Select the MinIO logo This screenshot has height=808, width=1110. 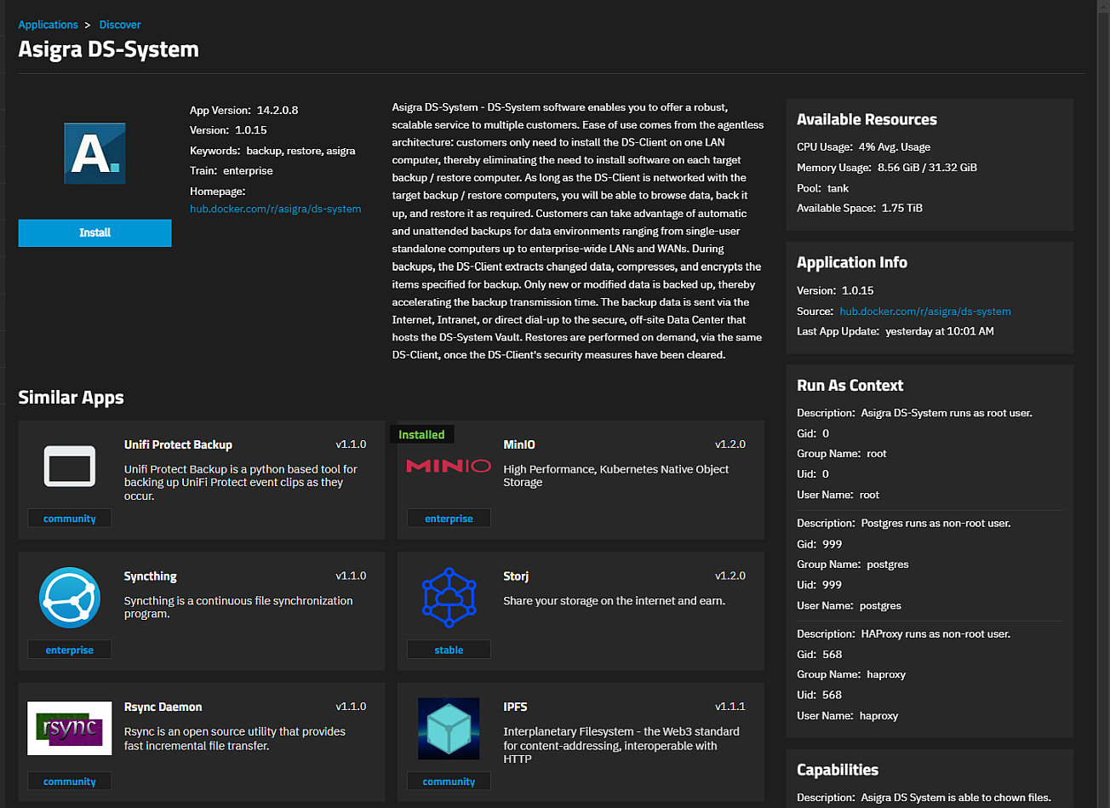click(449, 466)
